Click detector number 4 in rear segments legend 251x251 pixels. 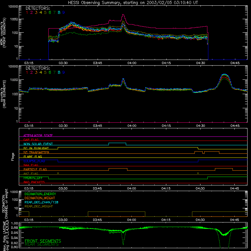coord(41,72)
